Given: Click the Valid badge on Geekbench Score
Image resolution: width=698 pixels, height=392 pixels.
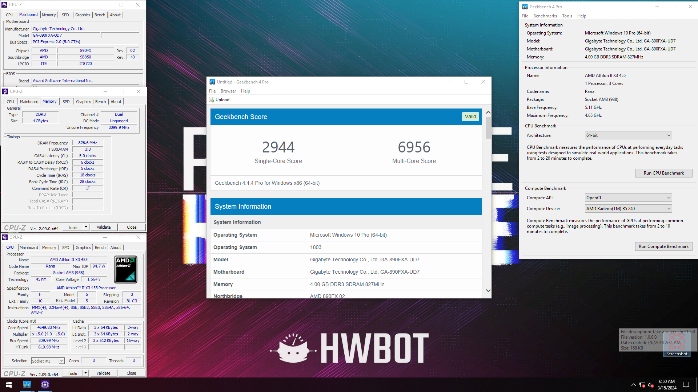Looking at the screenshot, I should [470, 117].
